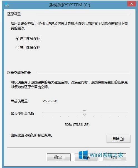
Task: Click the 最大使用量(M) label
Action: pyautogui.click(x=22, y=113)
